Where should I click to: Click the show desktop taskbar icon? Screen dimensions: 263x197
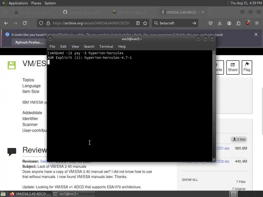(x=3, y=194)
